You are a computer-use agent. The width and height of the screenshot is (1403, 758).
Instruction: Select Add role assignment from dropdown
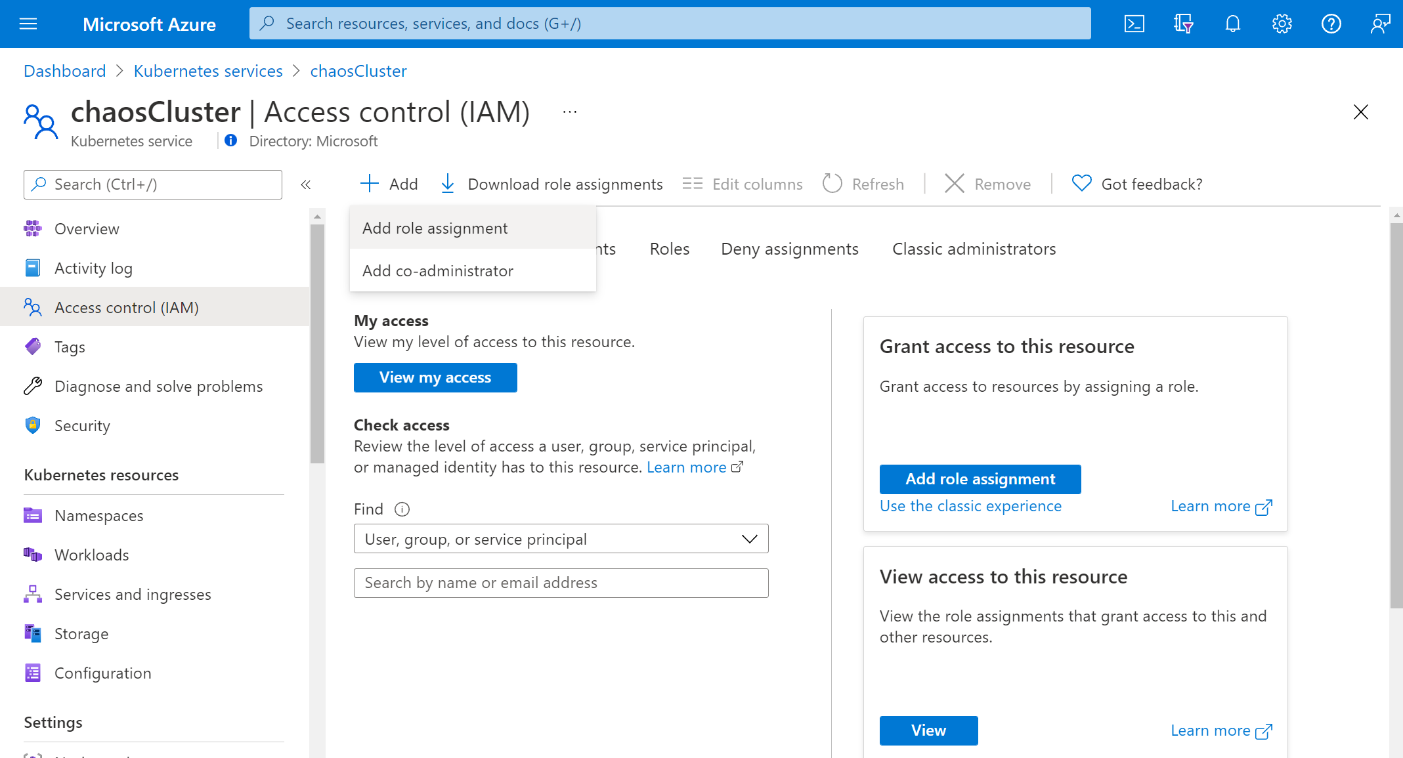pyautogui.click(x=435, y=227)
